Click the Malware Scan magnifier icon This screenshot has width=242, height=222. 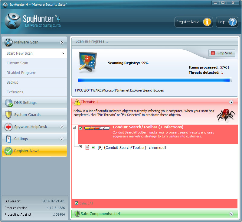click(x=8, y=42)
